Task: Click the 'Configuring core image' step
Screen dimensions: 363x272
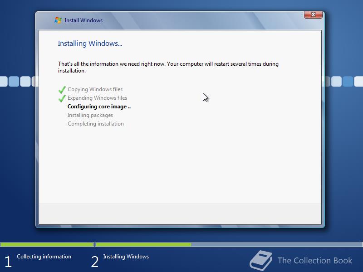Action: [x=99, y=107]
